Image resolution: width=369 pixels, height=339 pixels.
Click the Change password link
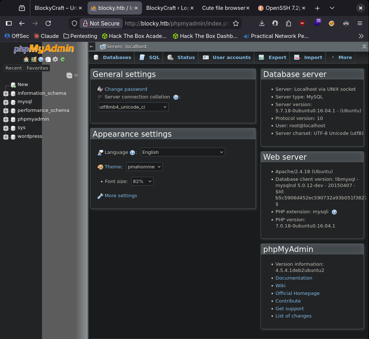pyautogui.click(x=126, y=89)
